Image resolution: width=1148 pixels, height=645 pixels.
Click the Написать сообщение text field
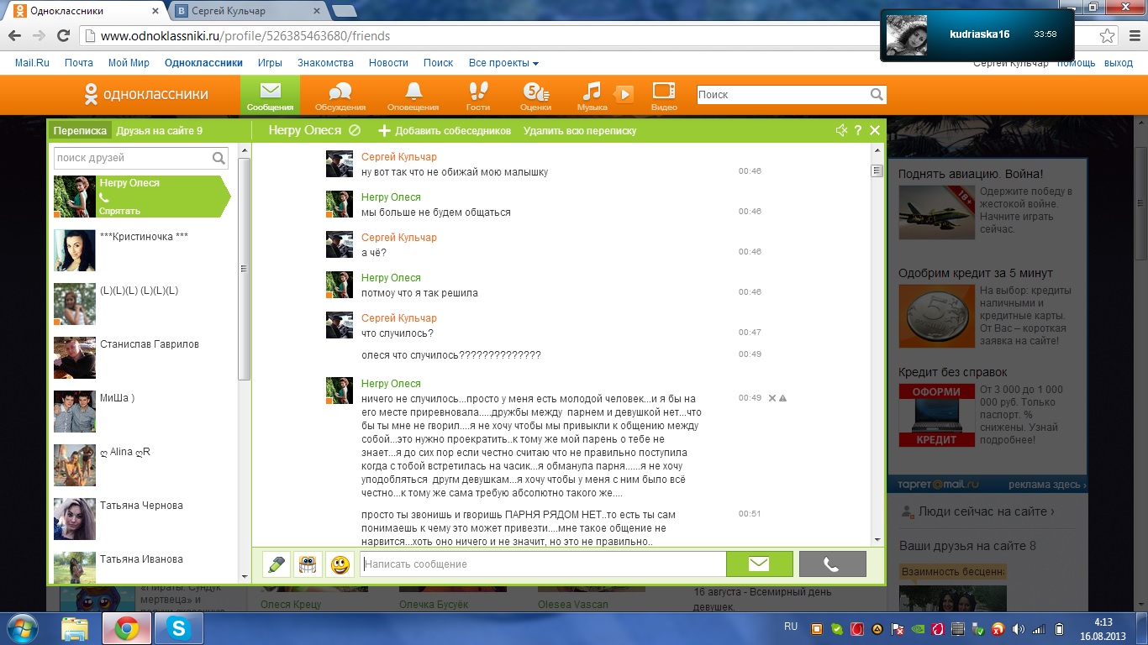[x=543, y=564]
